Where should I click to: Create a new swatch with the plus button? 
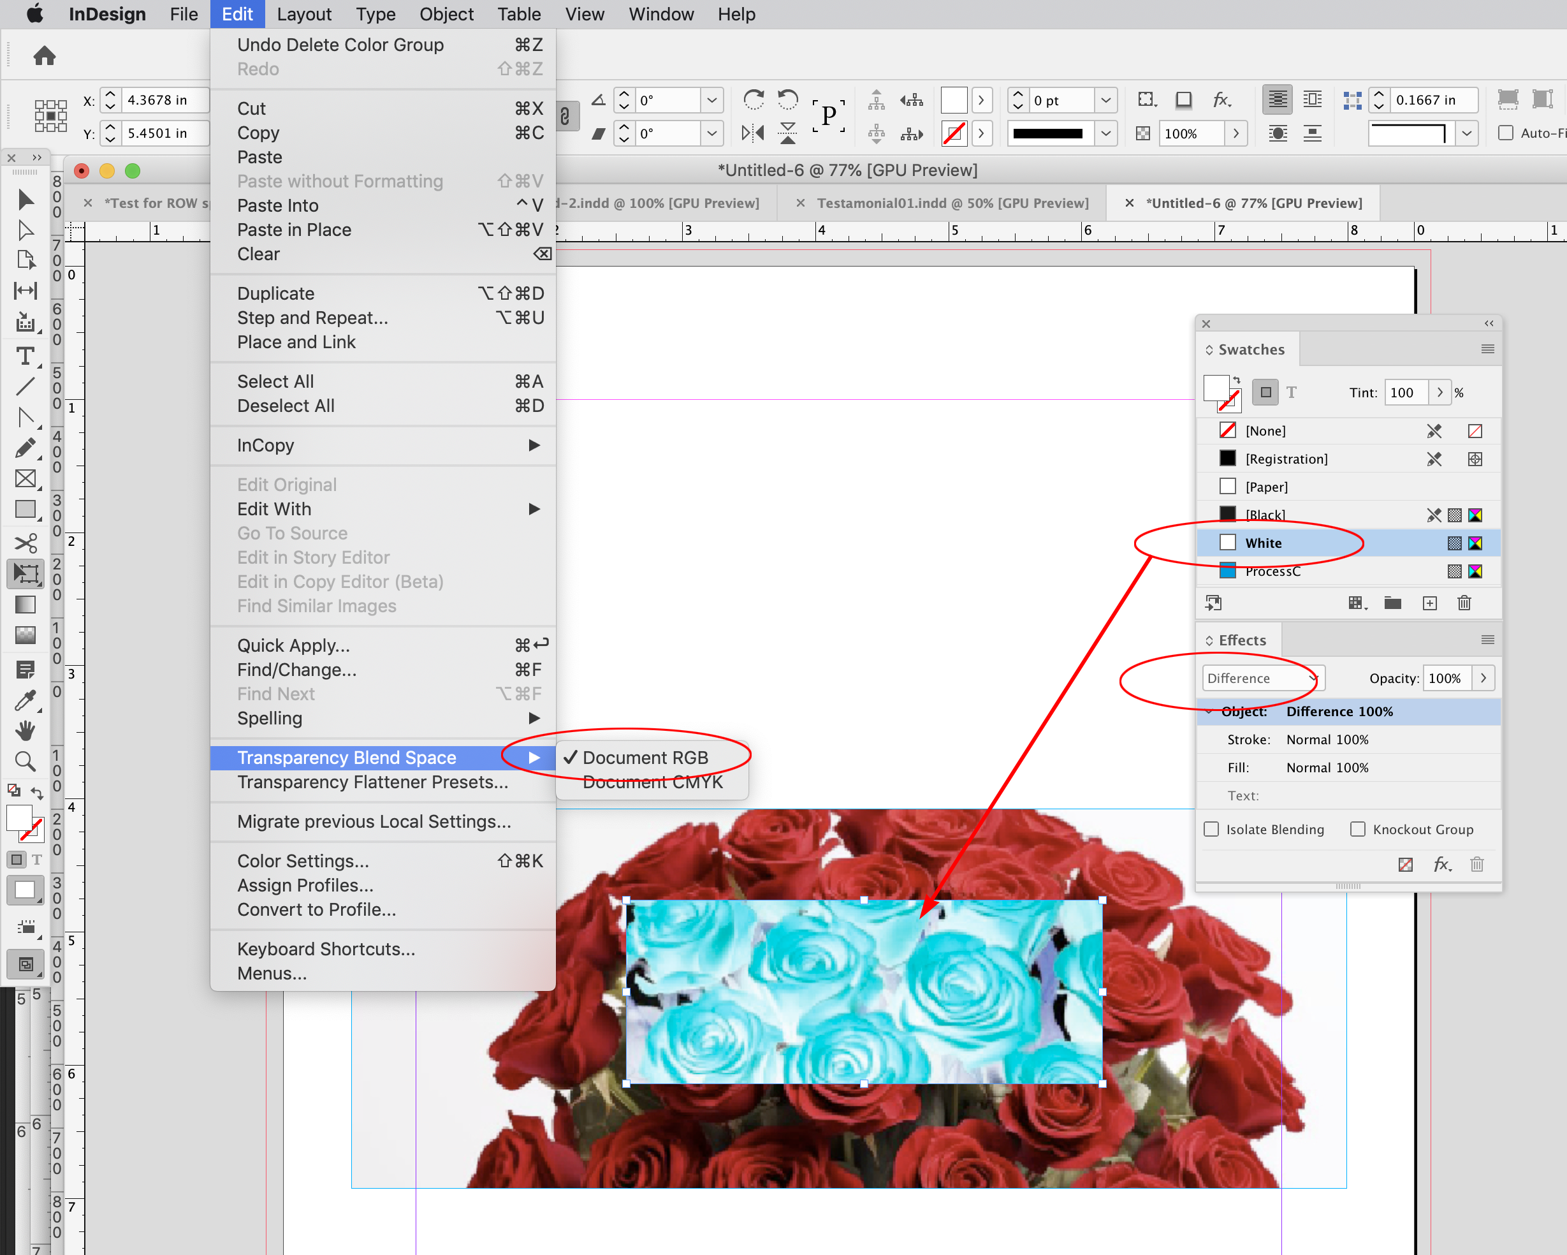point(1430,603)
